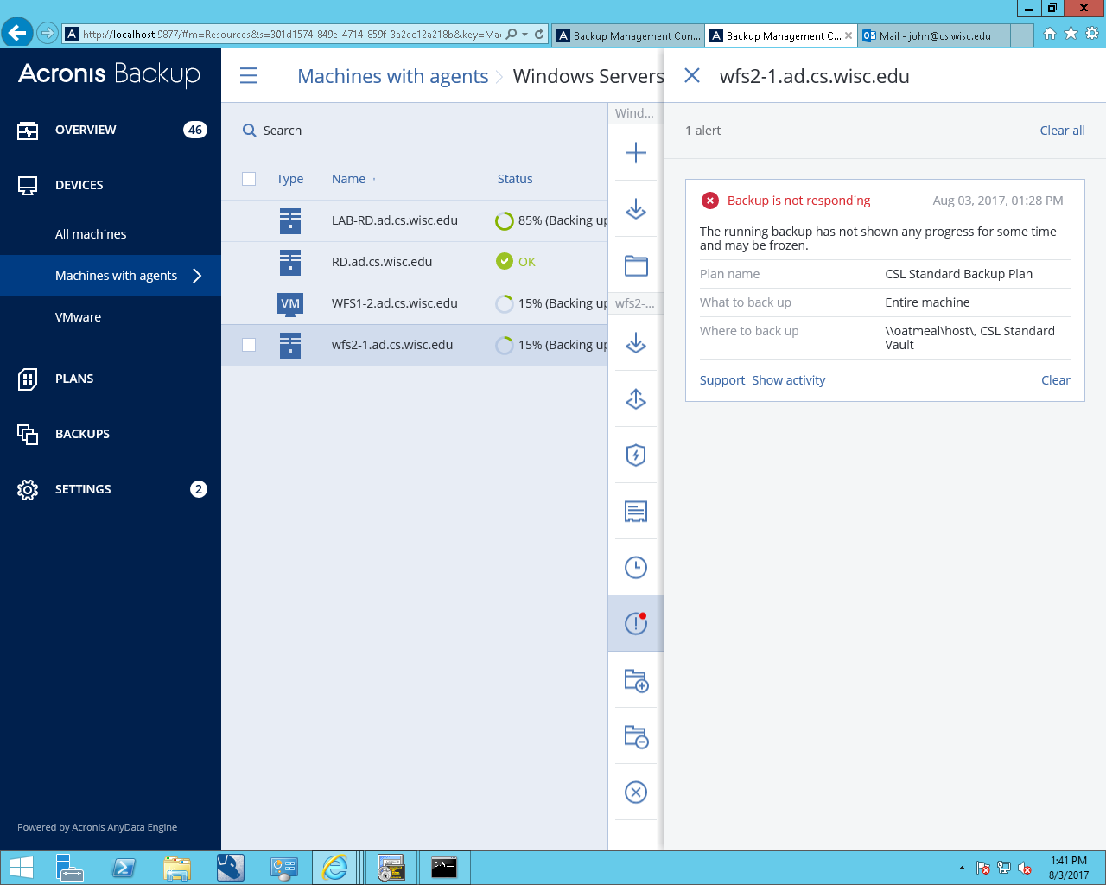Open Backups section in sidebar

(111, 434)
